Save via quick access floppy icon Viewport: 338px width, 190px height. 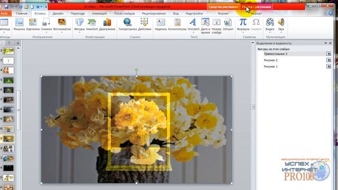point(6,7)
